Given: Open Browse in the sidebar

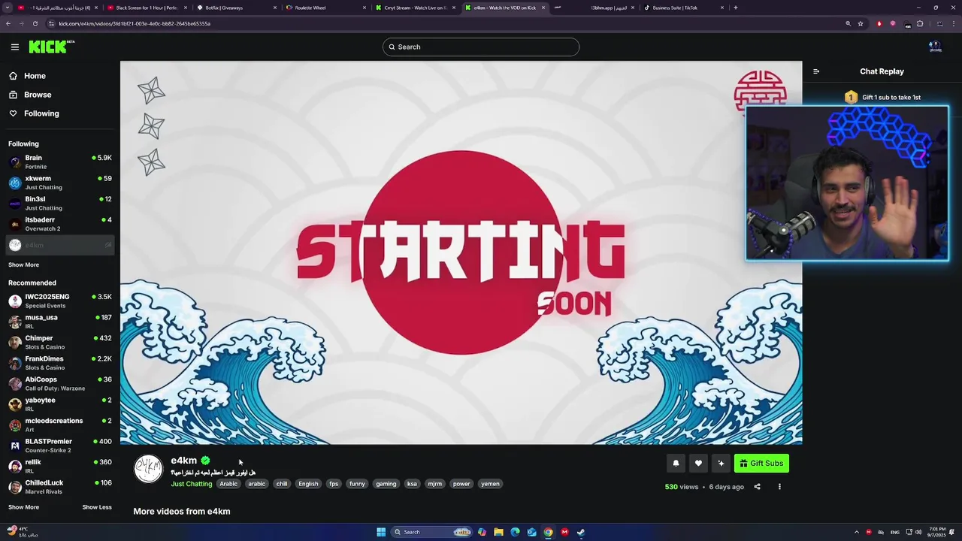Looking at the screenshot, I should pos(38,95).
